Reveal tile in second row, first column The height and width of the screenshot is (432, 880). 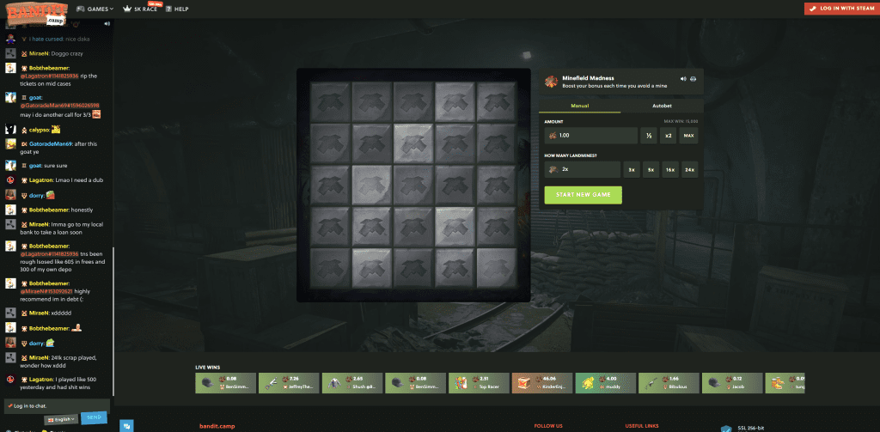[x=330, y=143]
